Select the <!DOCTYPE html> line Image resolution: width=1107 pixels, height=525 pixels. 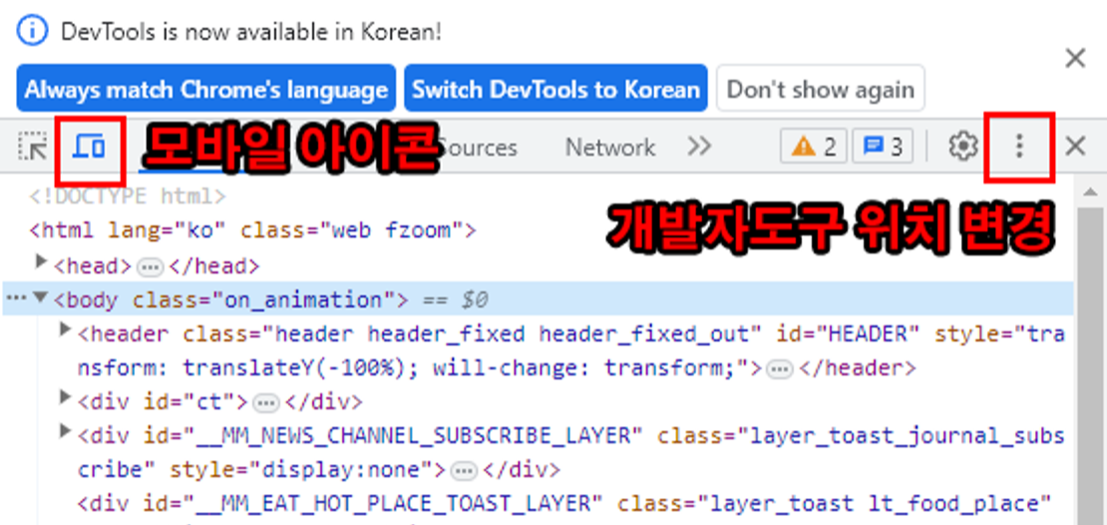(x=128, y=196)
